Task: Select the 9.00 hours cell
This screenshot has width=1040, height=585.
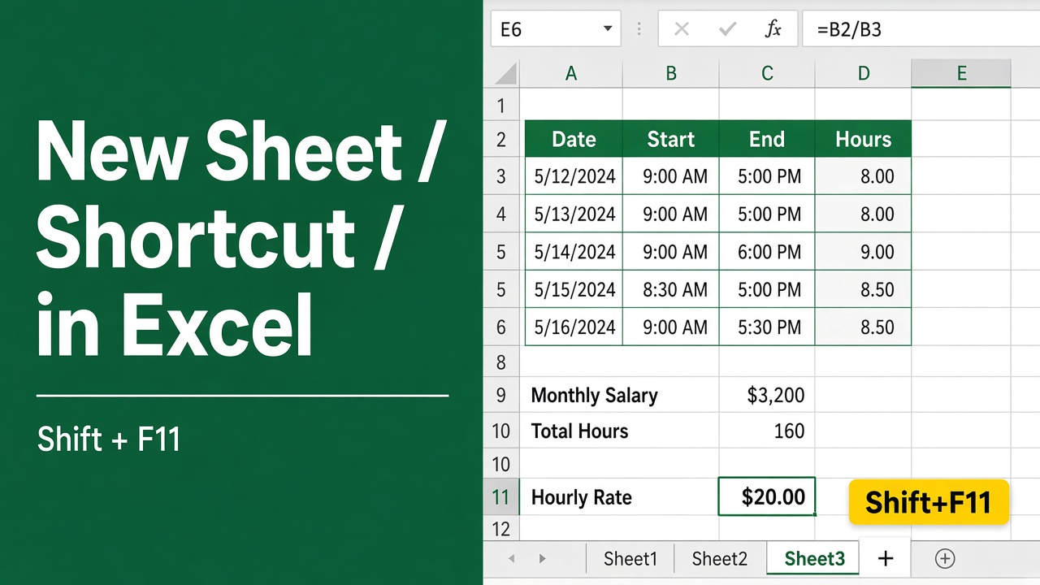Action: tap(863, 252)
